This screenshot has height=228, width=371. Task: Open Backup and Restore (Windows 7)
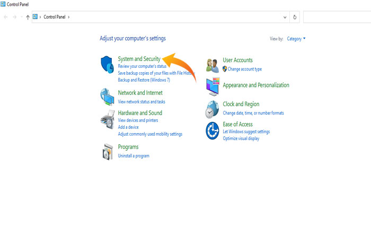144,80
